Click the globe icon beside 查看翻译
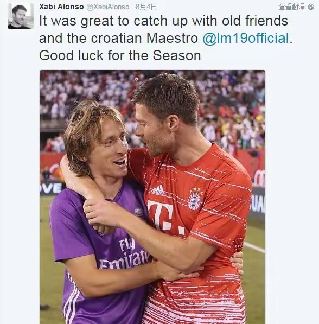 pyautogui.click(x=311, y=7)
